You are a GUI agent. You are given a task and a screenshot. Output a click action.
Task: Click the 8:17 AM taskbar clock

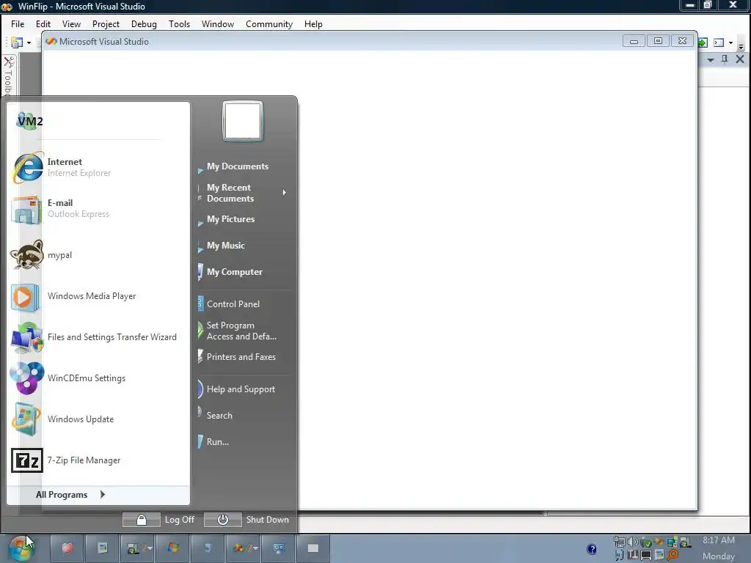tap(719, 540)
